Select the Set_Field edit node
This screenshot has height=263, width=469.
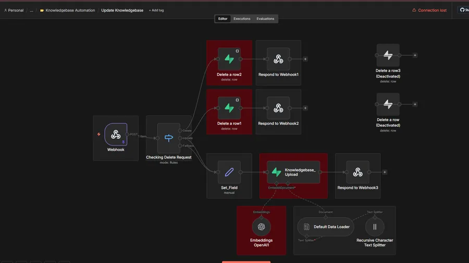click(x=229, y=172)
